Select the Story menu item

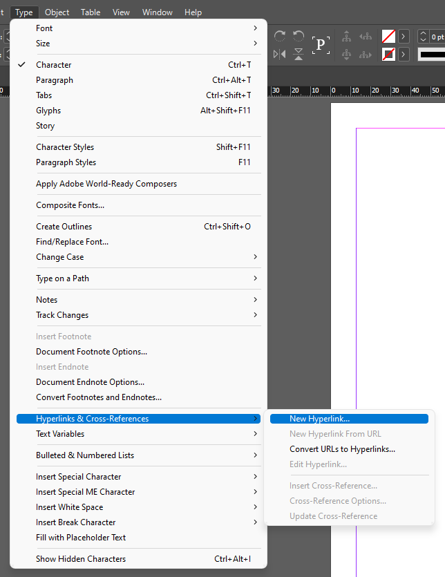tap(139, 126)
